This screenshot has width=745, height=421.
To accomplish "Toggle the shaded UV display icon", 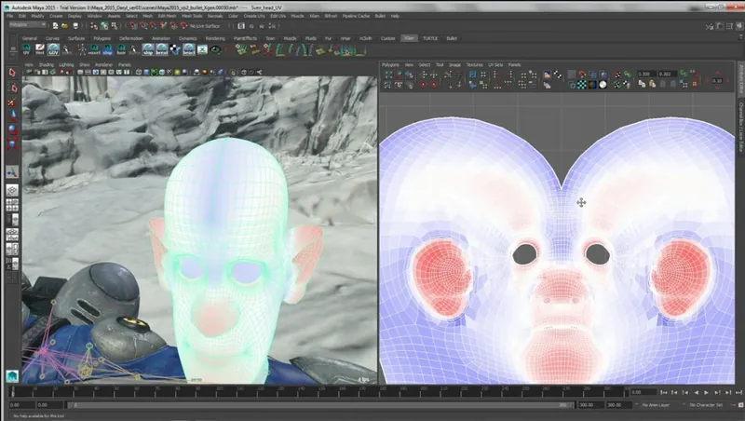I will 593,75.
